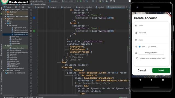Open Favorites side tool window

[x=1, y=90]
